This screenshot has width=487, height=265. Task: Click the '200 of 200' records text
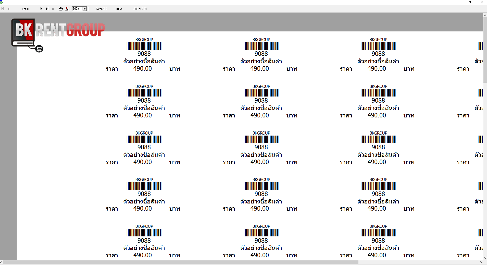(140, 9)
